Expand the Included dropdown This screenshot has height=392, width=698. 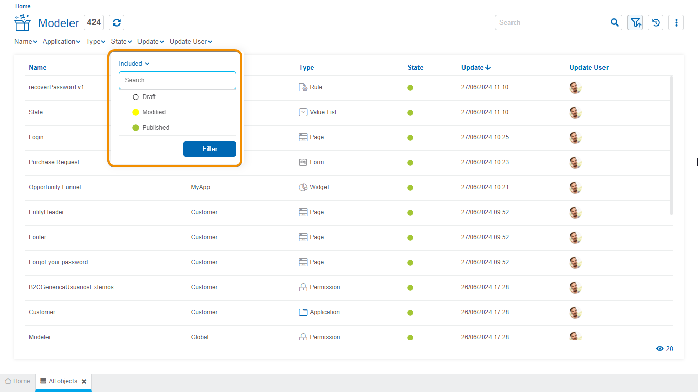(134, 64)
